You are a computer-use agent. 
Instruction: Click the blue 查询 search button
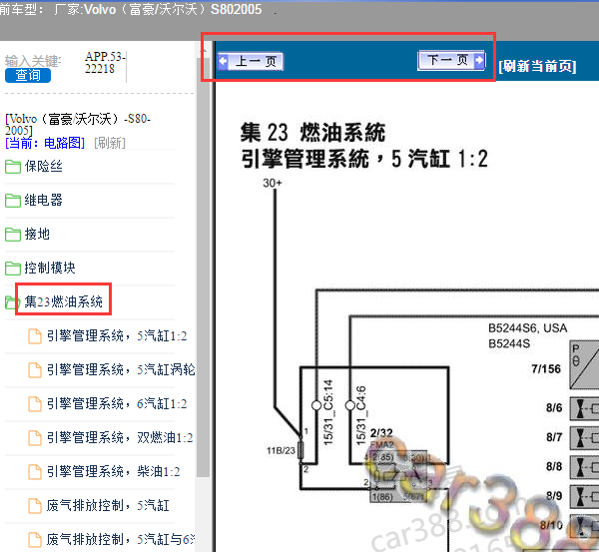point(28,75)
